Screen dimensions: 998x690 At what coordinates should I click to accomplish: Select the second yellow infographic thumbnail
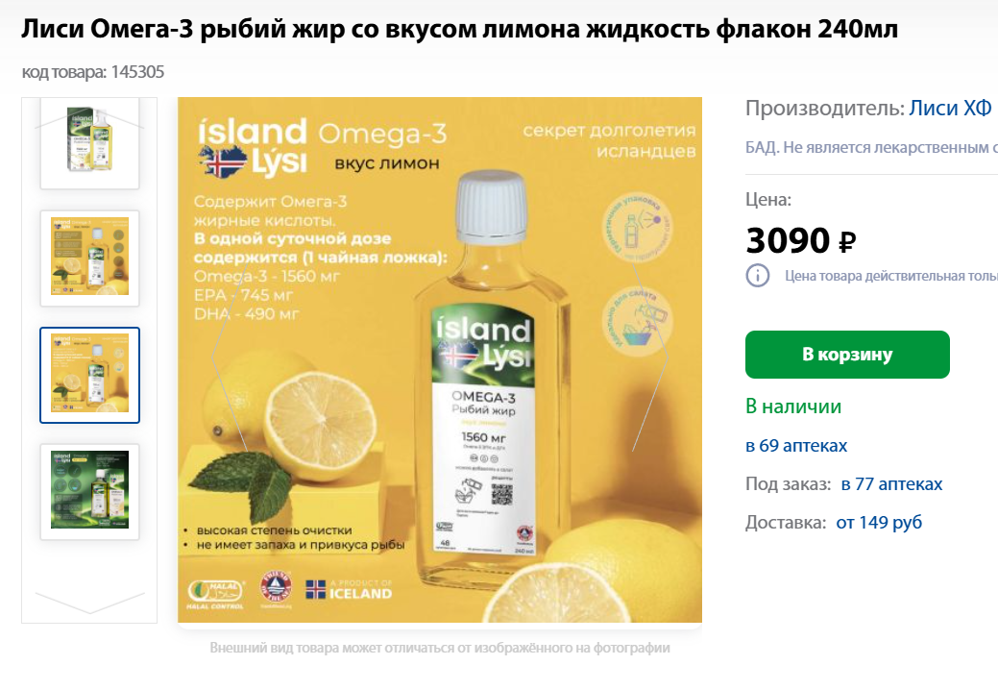point(89,258)
